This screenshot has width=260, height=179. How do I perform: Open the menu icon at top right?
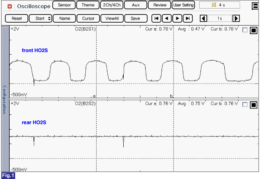tap(255, 6)
